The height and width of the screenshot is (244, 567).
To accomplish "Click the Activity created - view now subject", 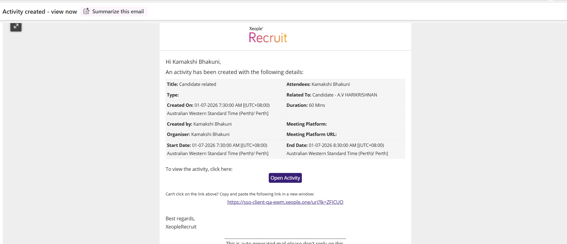I will [x=40, y=12].
